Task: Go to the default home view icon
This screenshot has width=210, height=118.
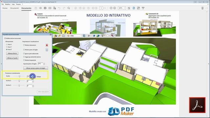Action: click(68, 36)
